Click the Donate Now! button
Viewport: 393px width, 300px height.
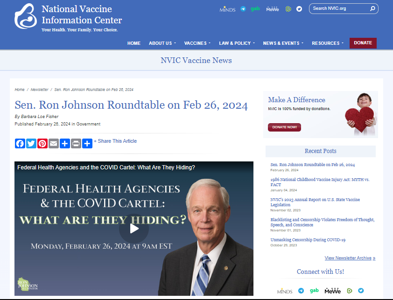pos(284,127)
